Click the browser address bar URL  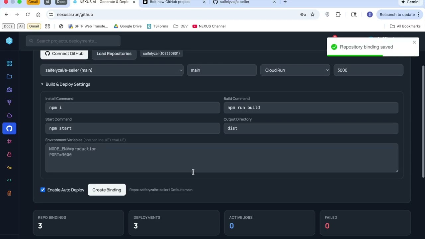tap(75, 15)
